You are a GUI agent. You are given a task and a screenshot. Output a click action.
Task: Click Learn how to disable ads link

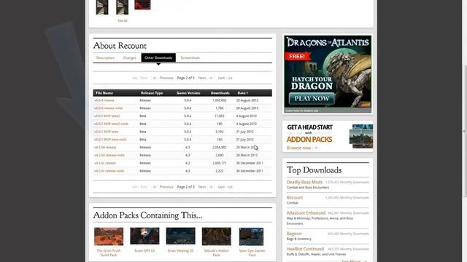click(301, 111)
